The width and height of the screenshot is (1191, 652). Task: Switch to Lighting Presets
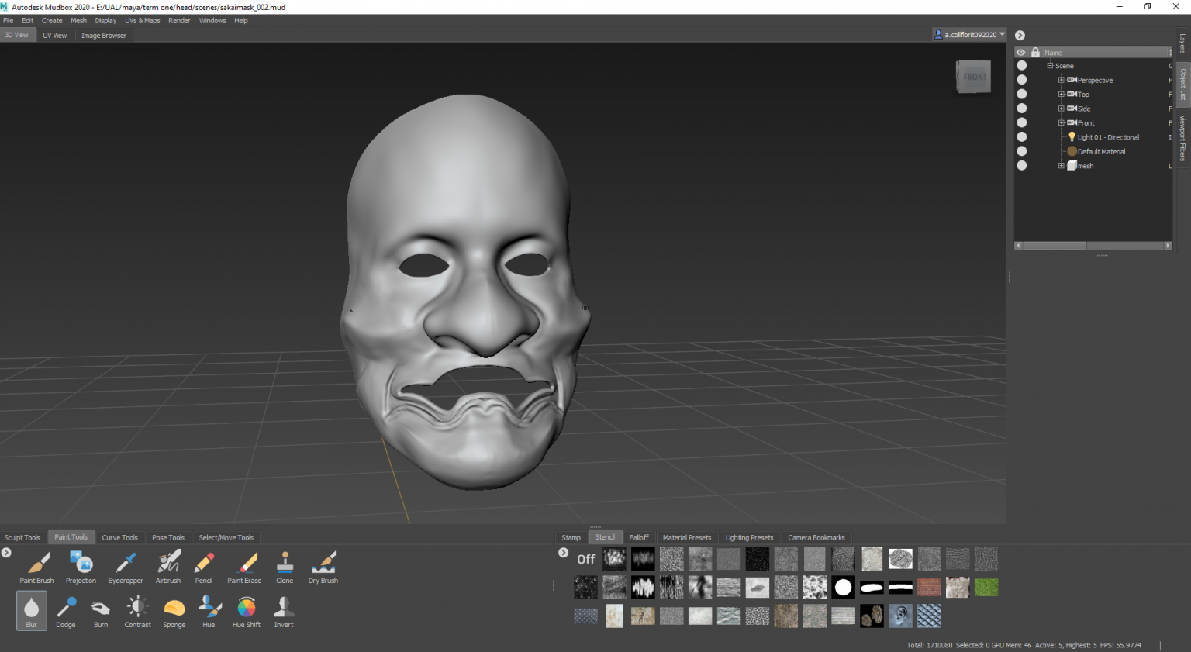pos(748,537)
